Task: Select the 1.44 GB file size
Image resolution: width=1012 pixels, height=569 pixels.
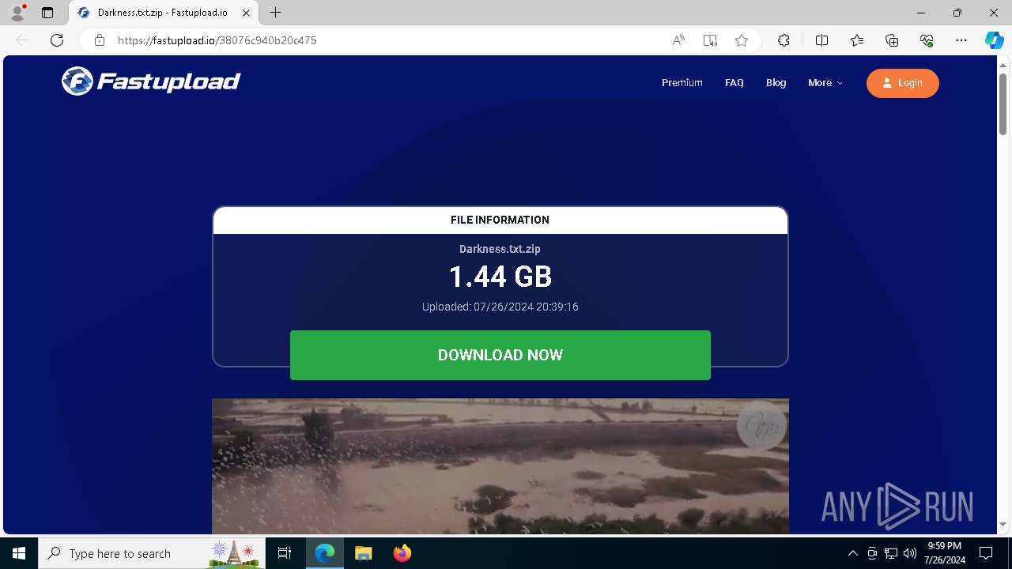Action: (500, 277)
